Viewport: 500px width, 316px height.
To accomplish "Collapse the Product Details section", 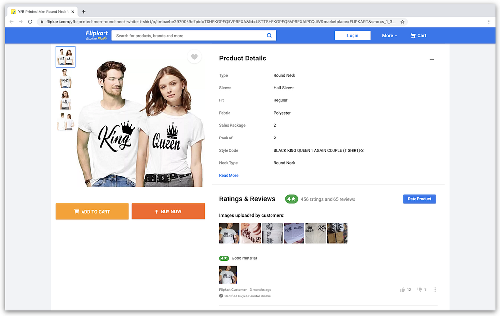I will click(432, 59).
